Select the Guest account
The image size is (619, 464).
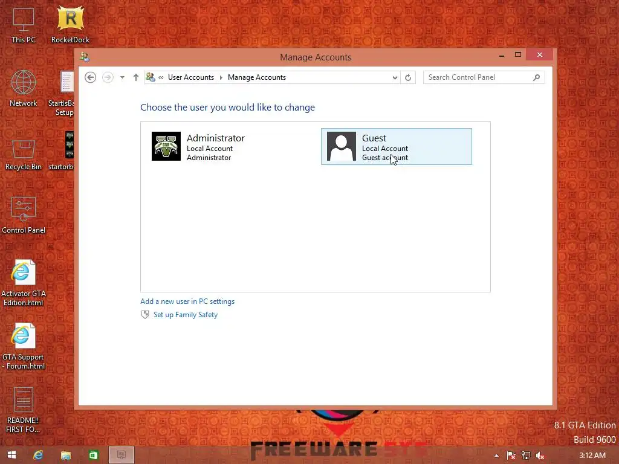[x=397, y=146]
